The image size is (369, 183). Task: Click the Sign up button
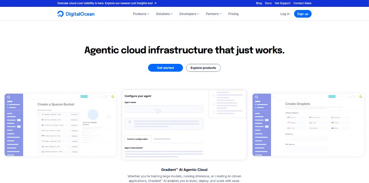tap(303, 14)
